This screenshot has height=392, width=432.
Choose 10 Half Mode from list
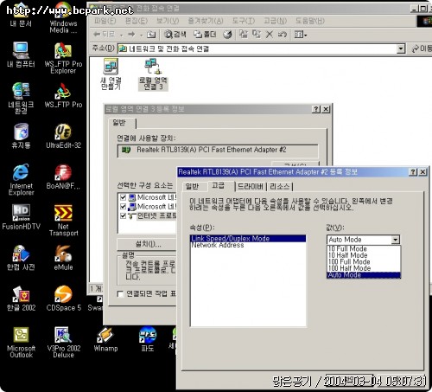pos(364,255)
